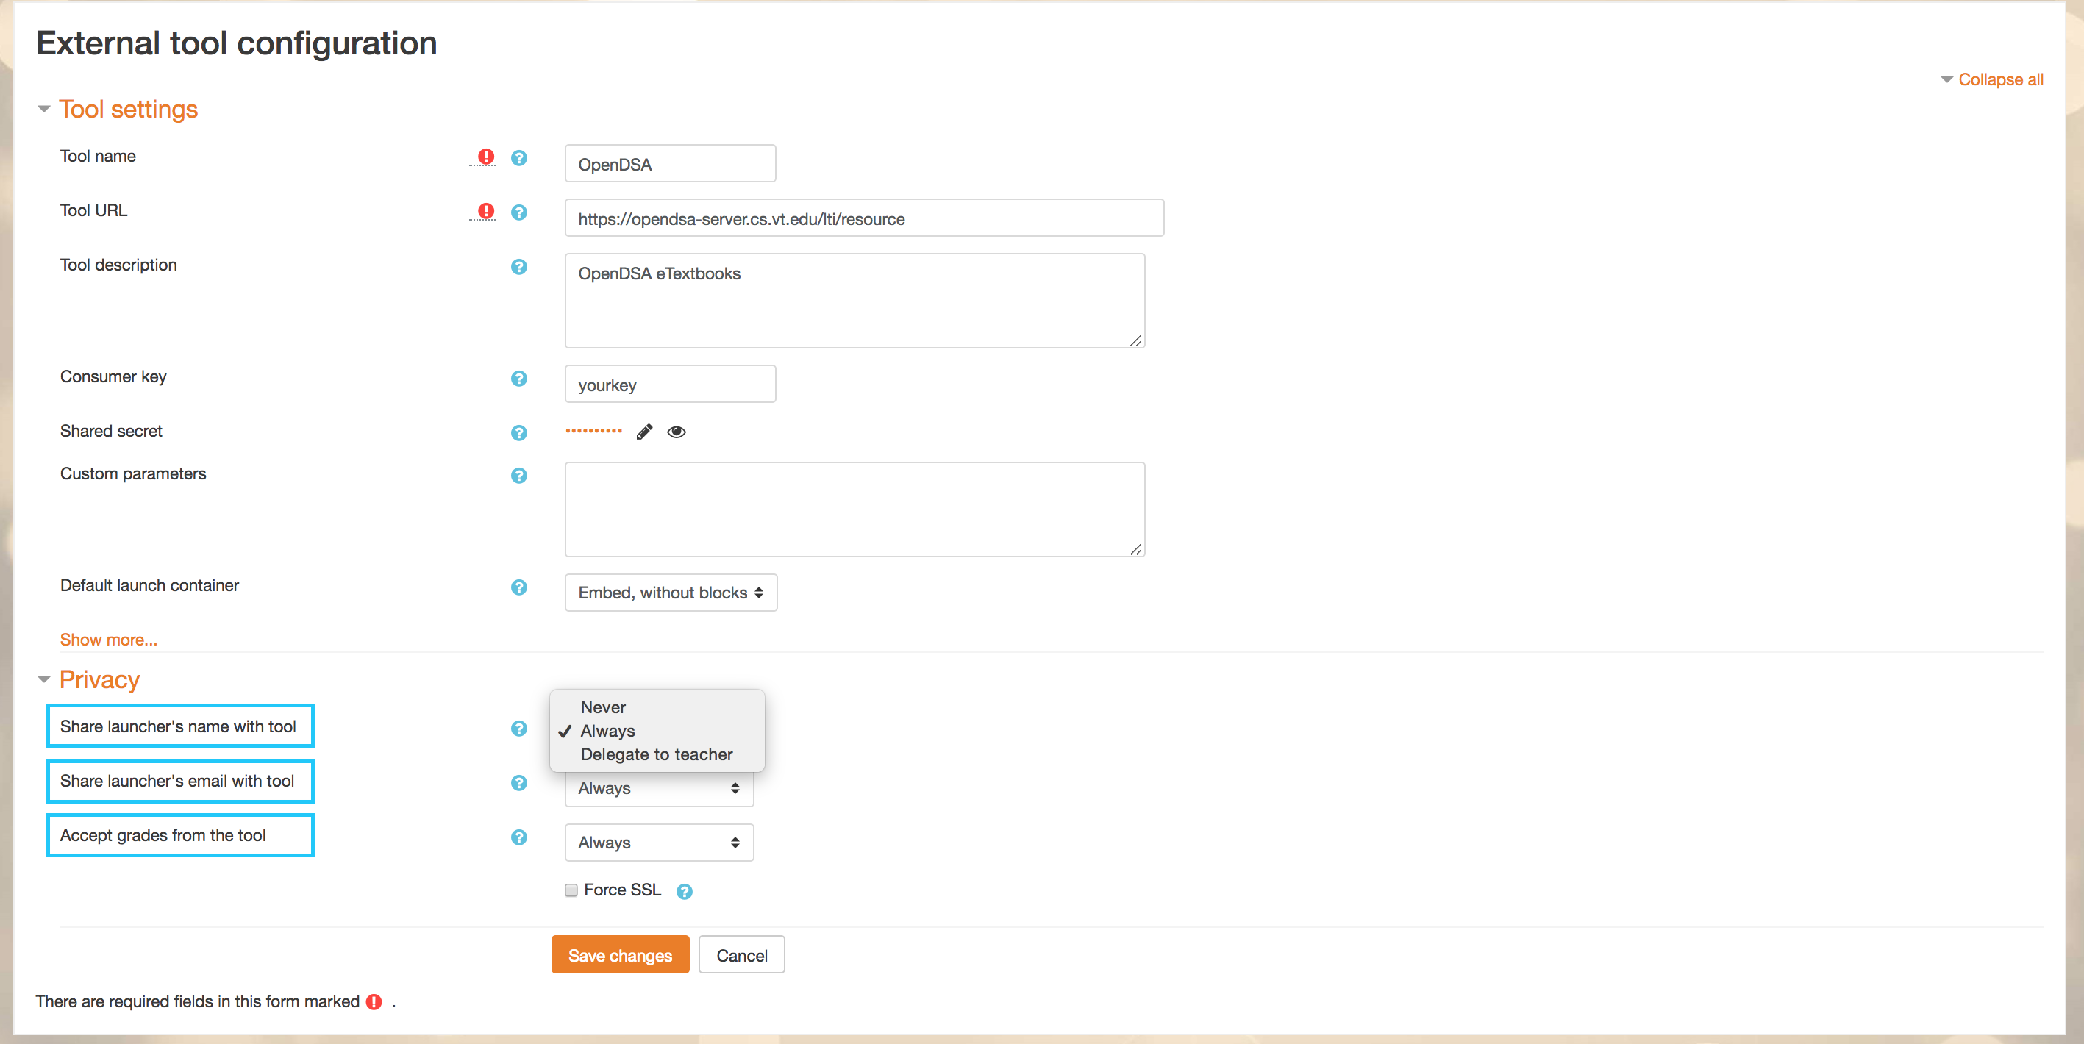Focus the Consumer key field
2084x1044 pixels.
coord(671,384)
